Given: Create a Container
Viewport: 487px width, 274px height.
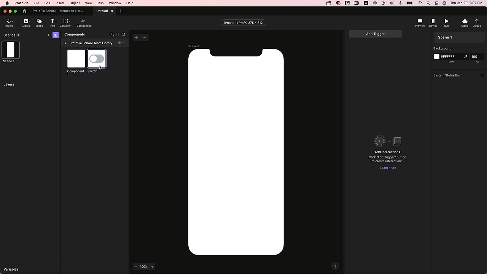Looking at the screenshot, I should click(65, 22).
